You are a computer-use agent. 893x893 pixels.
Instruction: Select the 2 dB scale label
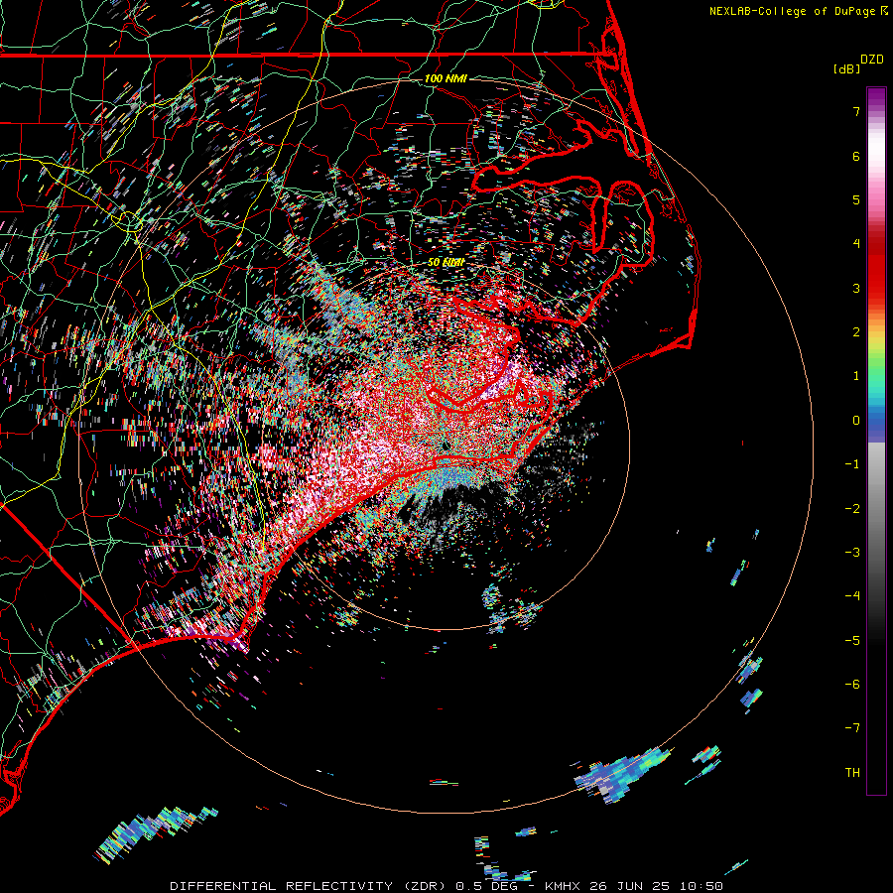point(856,332)
